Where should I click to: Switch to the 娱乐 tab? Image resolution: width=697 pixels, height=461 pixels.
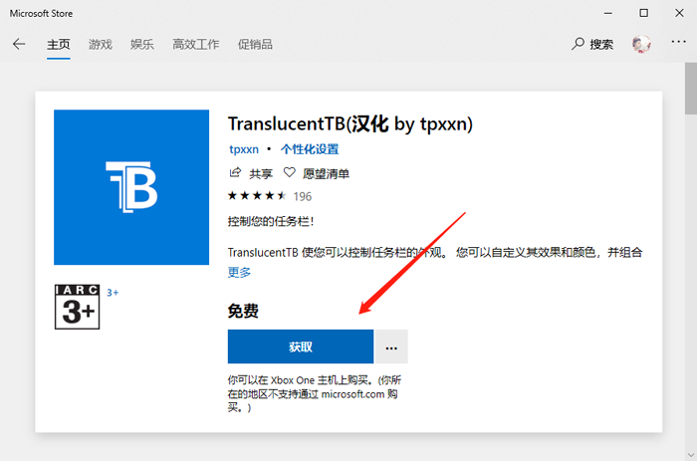coord(141,45)
